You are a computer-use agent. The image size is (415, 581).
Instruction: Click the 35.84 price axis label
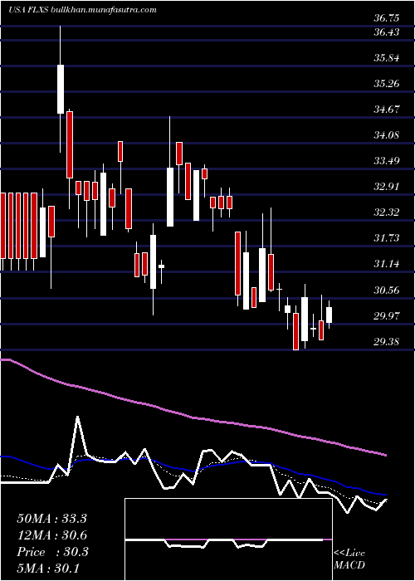386,58
